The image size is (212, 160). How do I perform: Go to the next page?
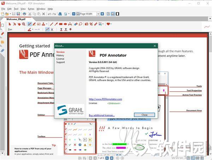[x=107, y=158]
